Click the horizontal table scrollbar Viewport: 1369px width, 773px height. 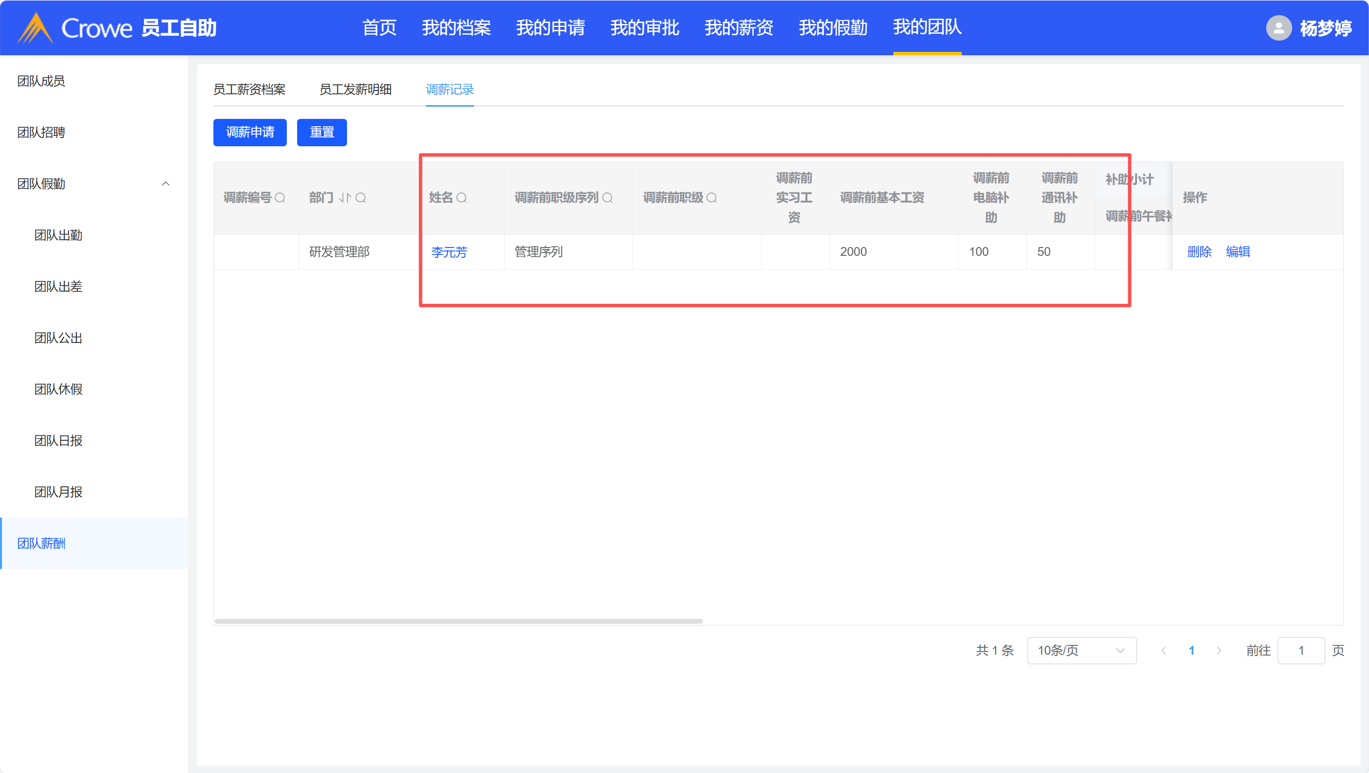tap(458, 620)
